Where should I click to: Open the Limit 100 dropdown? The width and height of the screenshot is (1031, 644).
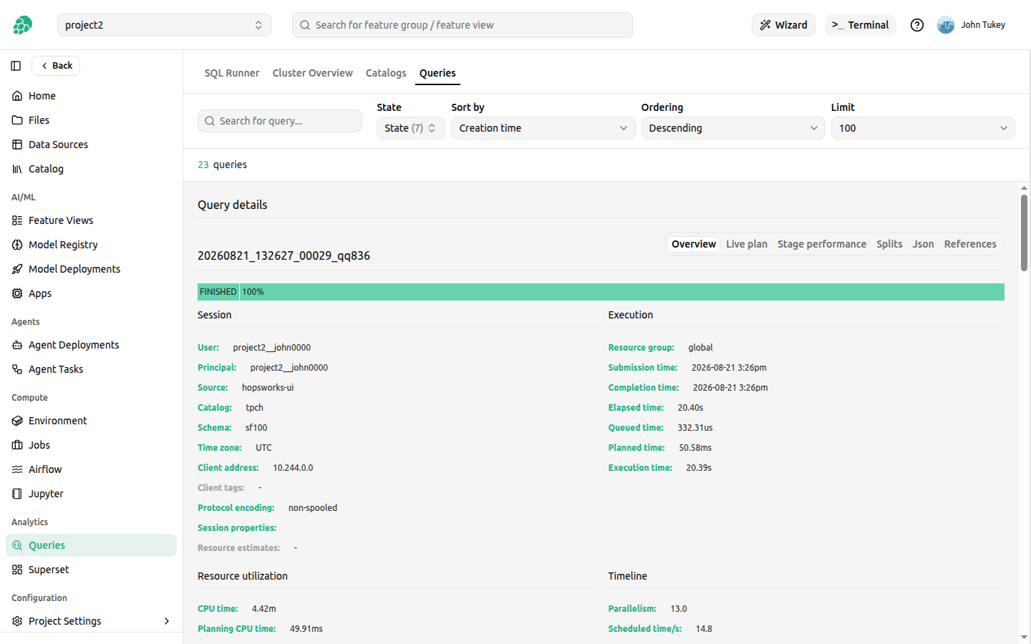tap(923, 128)
